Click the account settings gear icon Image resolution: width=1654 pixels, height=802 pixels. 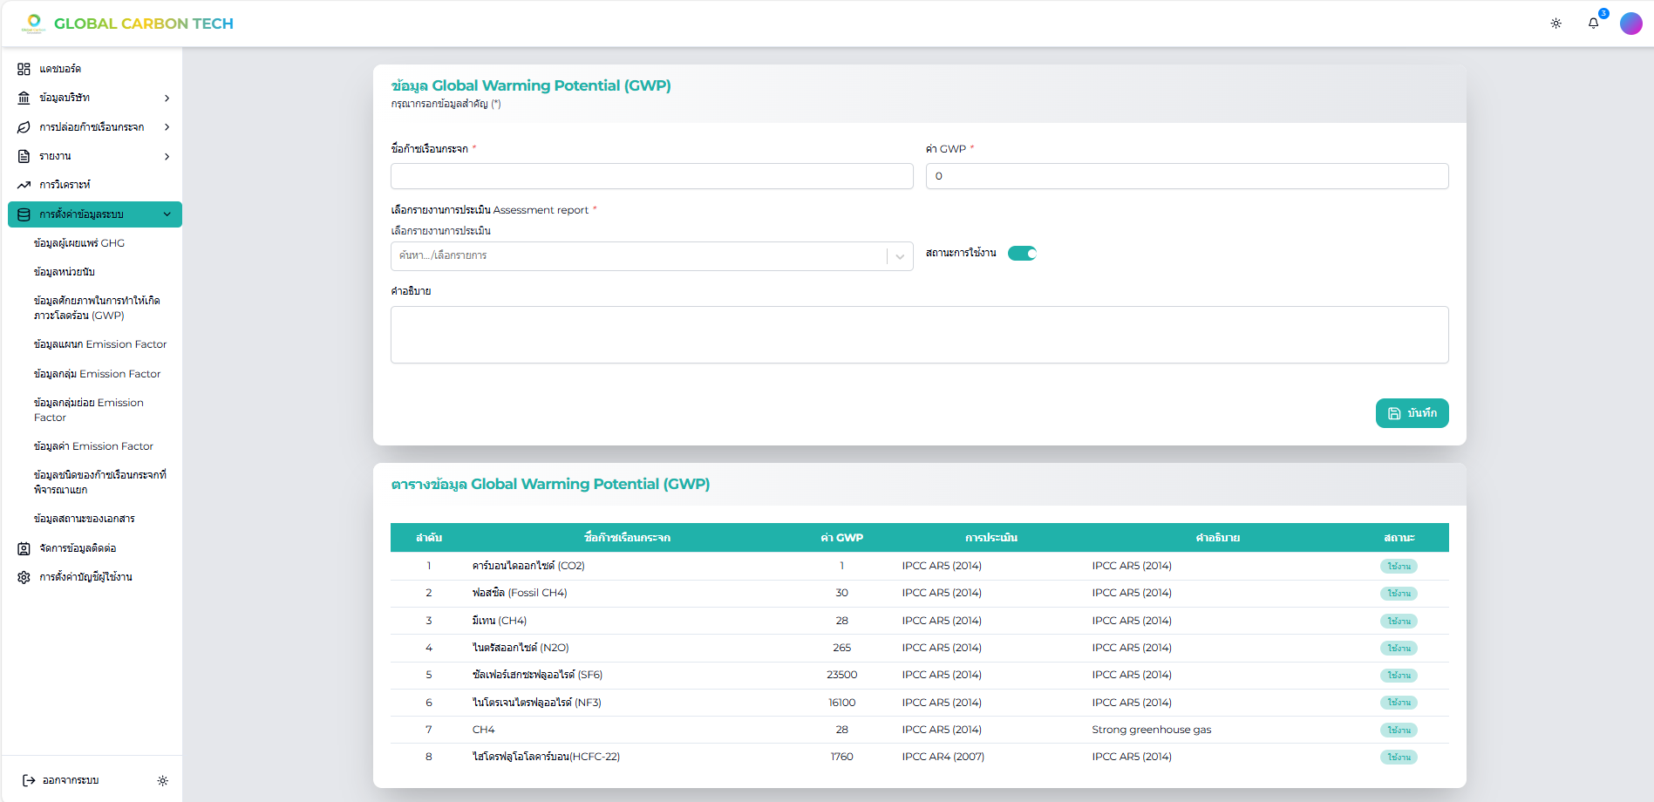point(24,577)
